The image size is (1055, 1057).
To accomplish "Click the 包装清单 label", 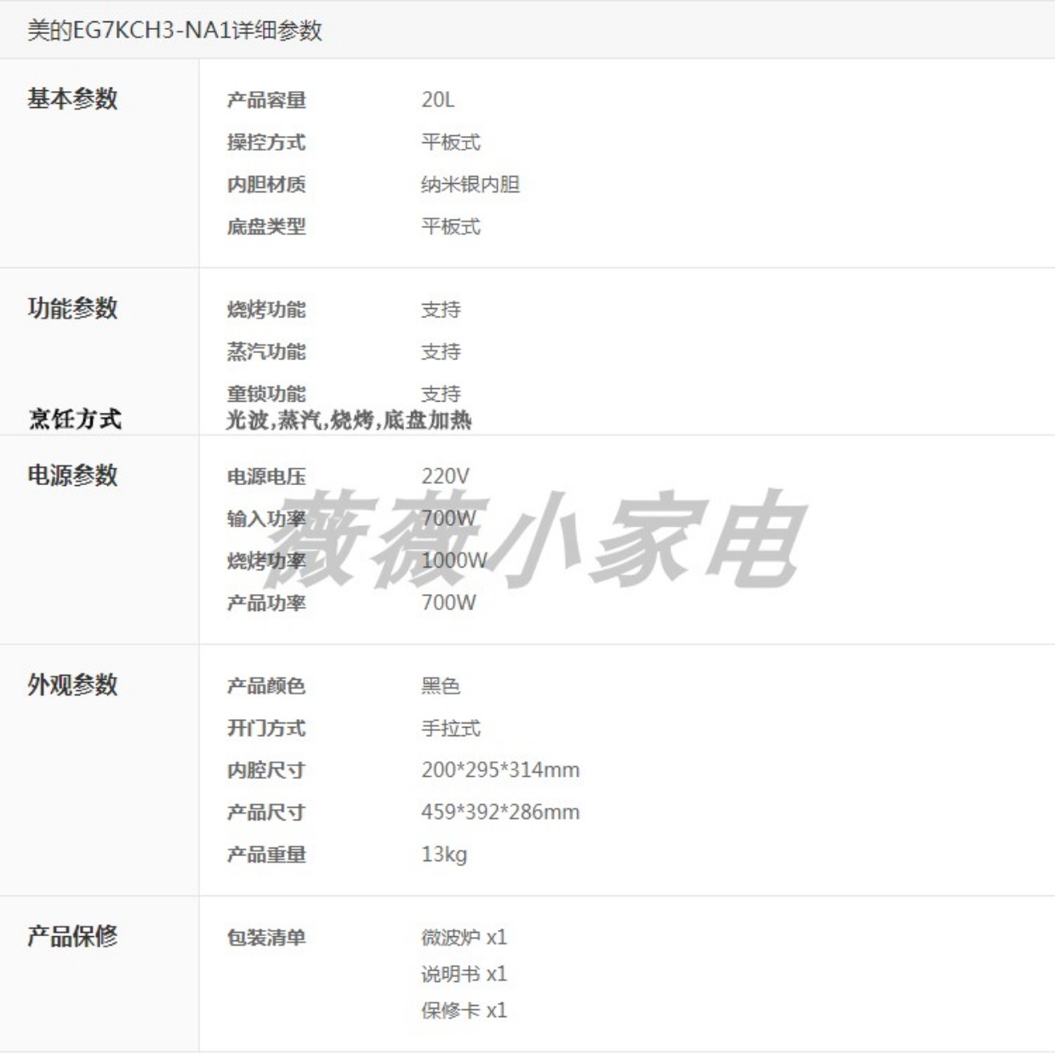I will pos(266,938).
